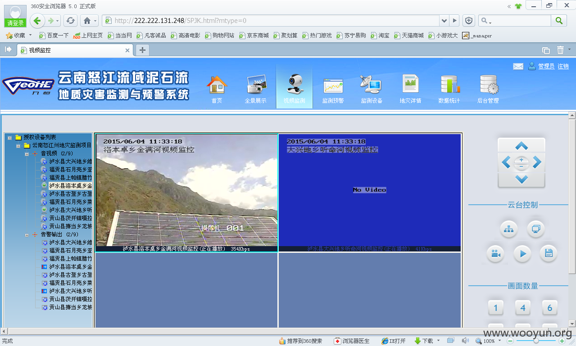Collapse the 云南怒江州地灾监测项目 node
Image resolution: width=576 pixels, height=346 pixels.
click(x=18, y=145)
